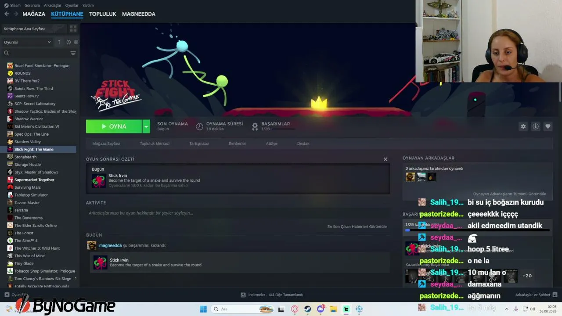This screenshot has width=562, height=316.
Task: Select The Witcher 3: Wild Hunt
Action: click(37, 248)
